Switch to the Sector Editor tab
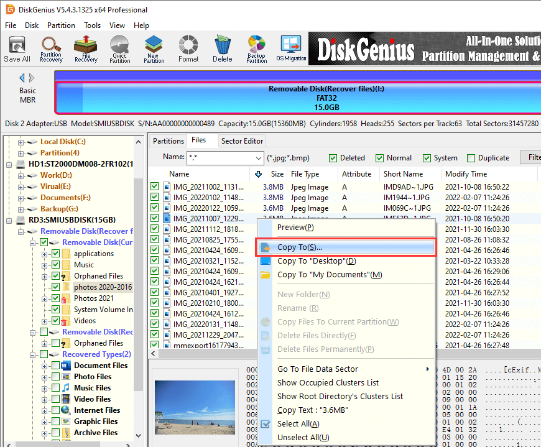541x447 pixels. [x=242, y=141]
